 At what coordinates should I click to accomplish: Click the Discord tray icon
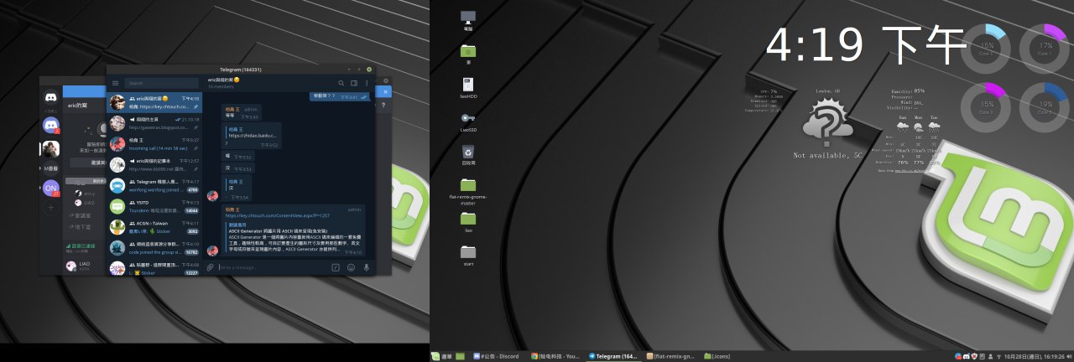tap(967, 356)
